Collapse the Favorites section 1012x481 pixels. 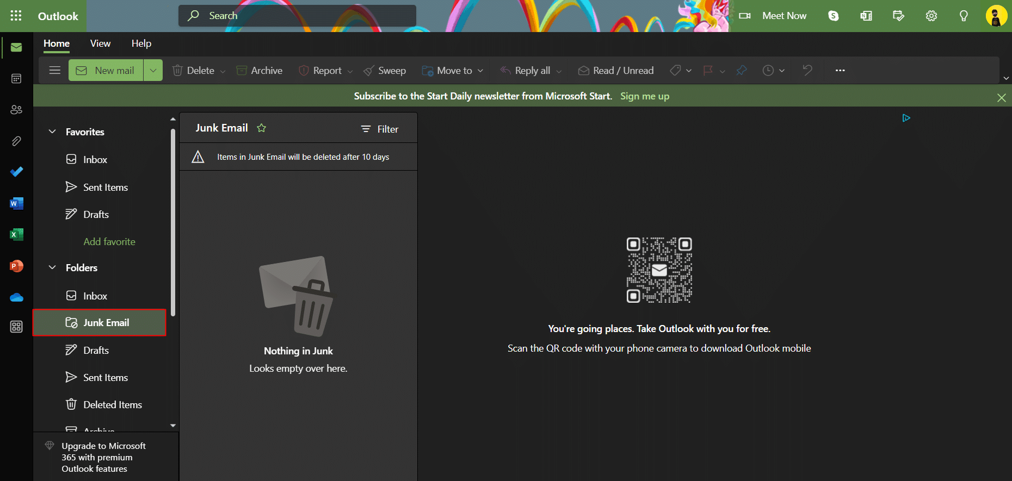(x=52, y=132)
